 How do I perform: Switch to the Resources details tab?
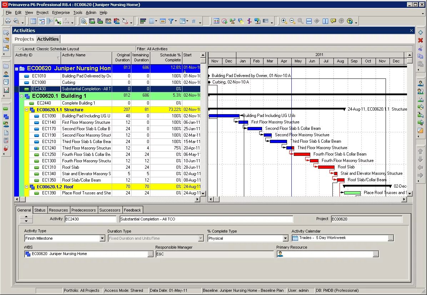pyautogui.click(x=58, y=210)
